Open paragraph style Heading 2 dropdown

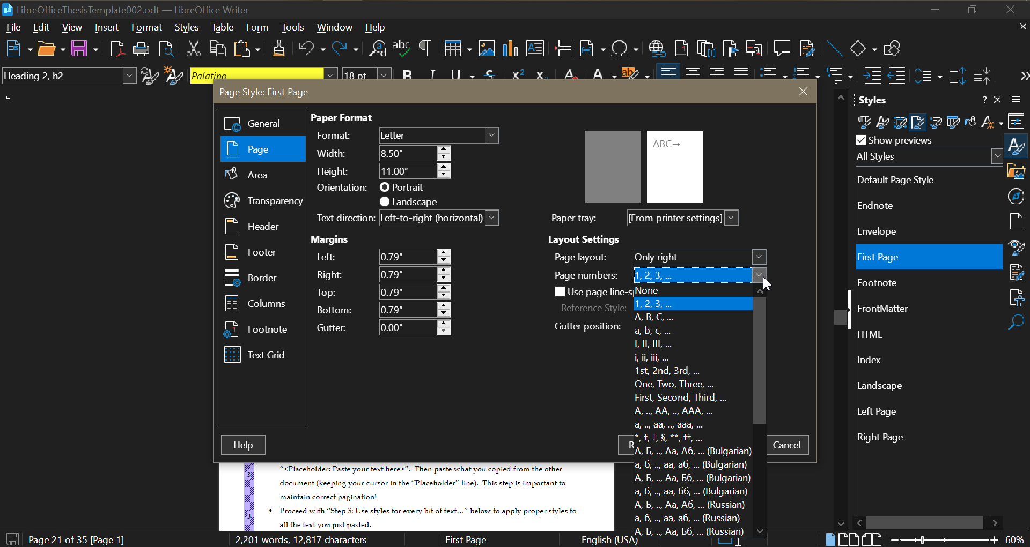pos(129,76)
